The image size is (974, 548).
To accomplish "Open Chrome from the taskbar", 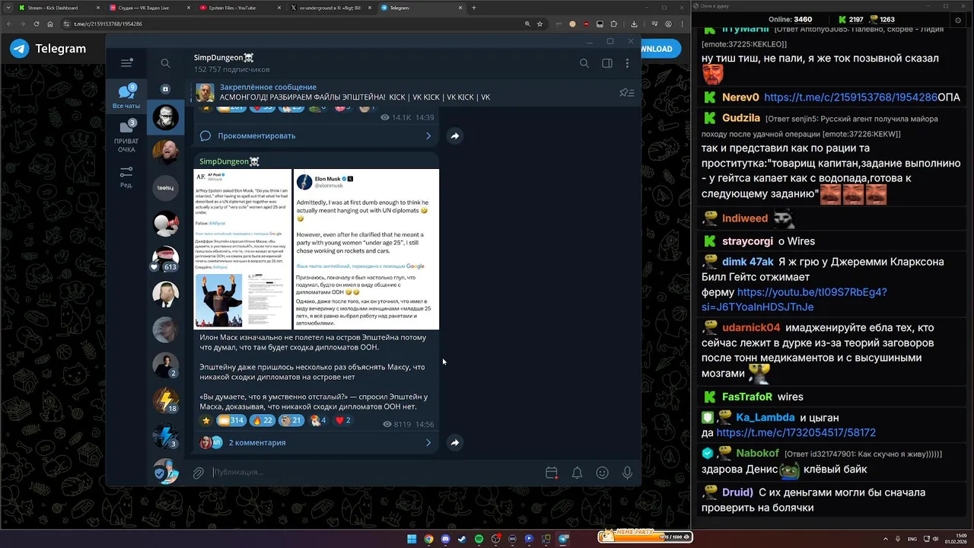I will pos(428,539).
